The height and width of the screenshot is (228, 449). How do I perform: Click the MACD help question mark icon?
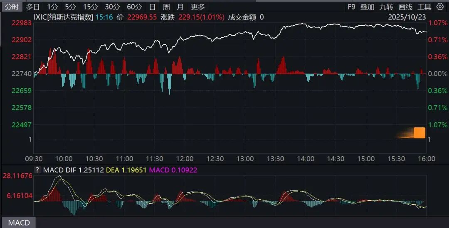[x=37, y=170]
